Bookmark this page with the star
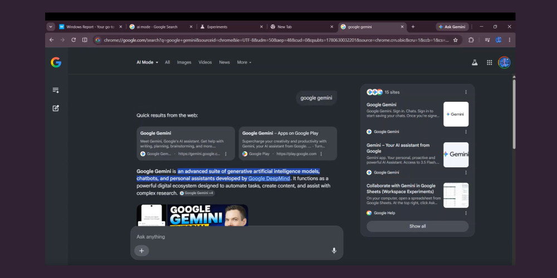 click(x=456, y=40)
